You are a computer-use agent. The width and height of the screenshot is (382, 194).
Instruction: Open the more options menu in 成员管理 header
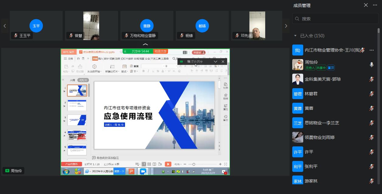(x=375, y=5)
